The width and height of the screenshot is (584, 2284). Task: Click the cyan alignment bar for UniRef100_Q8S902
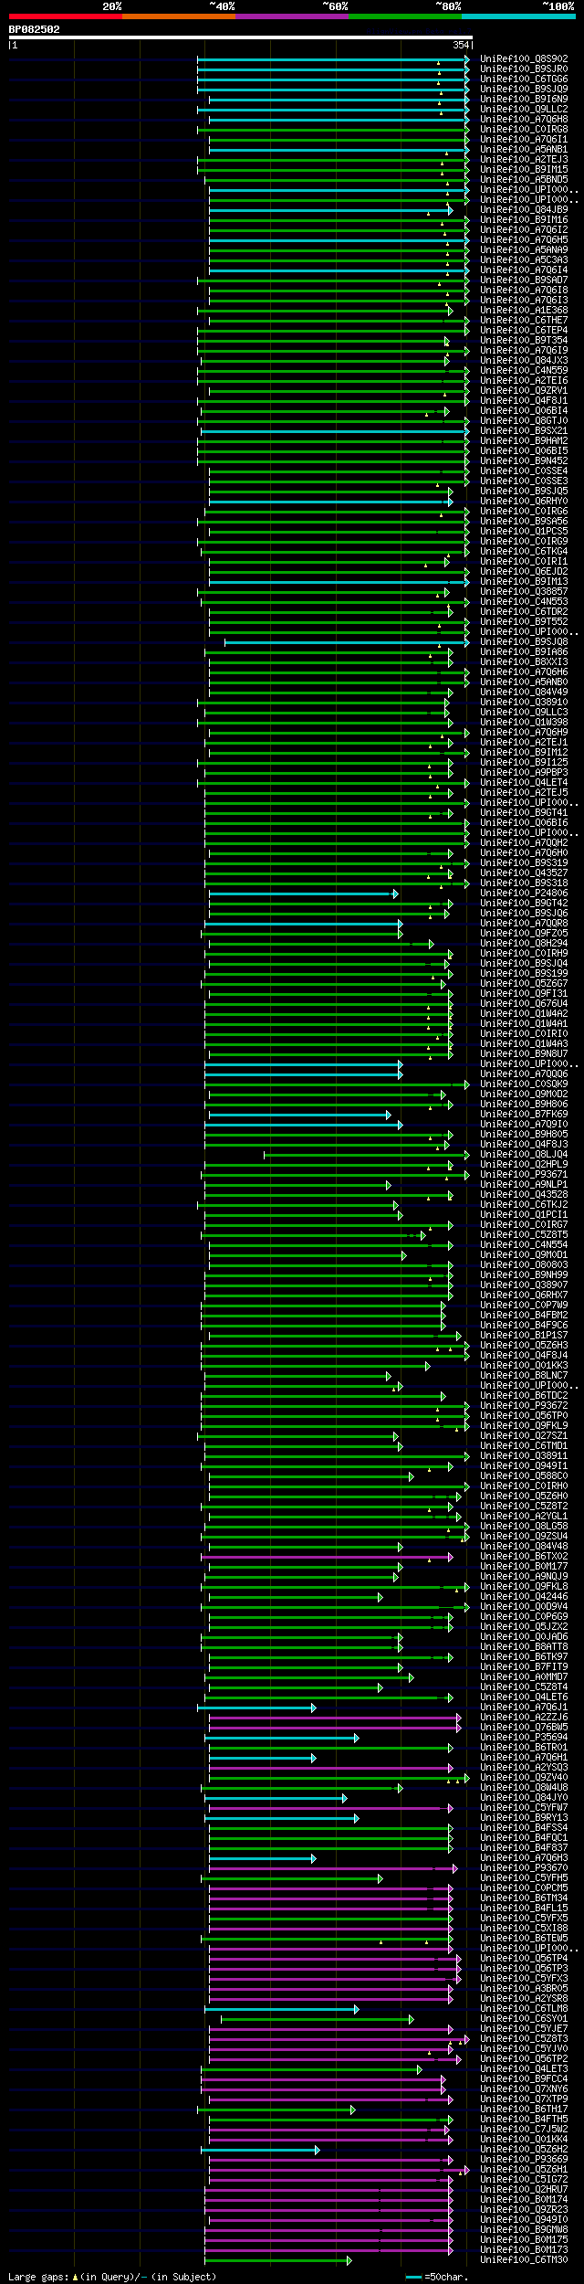click(x=333, y=59)
